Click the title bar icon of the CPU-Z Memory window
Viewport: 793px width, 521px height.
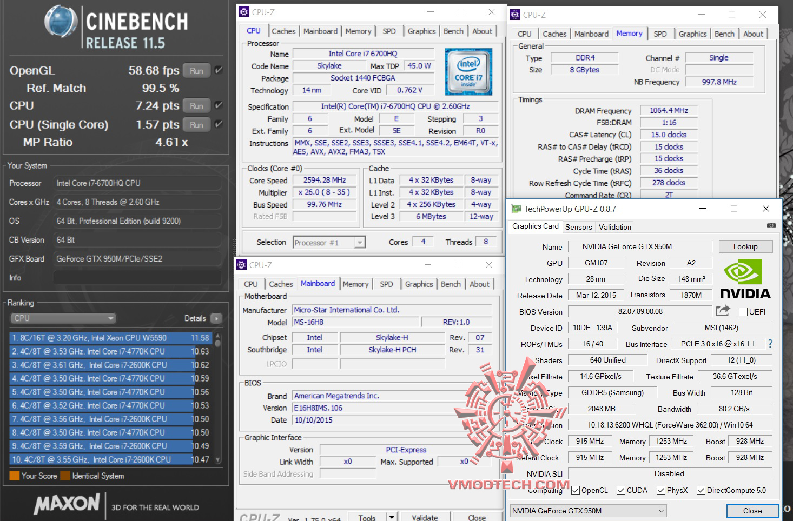click(515, 15)
